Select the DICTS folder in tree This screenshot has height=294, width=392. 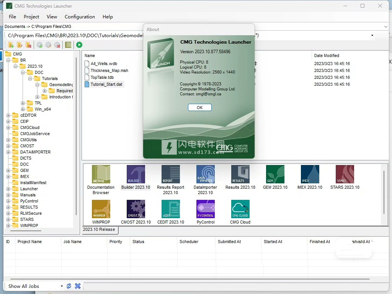pos(26,158)
